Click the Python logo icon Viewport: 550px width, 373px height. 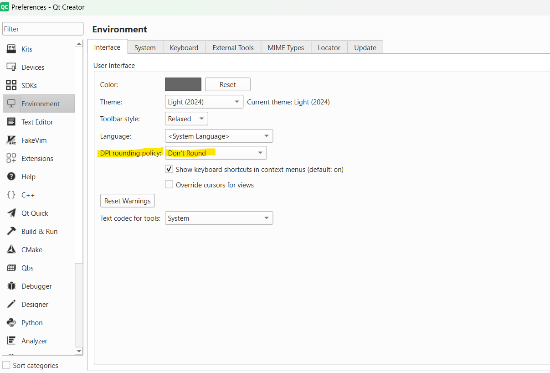click(x=11, y=322)
